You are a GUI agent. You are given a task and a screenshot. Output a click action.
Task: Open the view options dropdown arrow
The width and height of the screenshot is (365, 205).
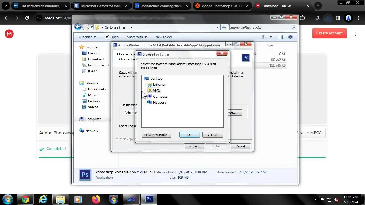coord(271,37)
